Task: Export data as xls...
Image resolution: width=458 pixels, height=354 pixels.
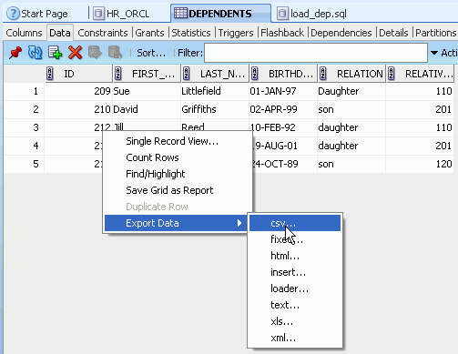Action: 295,321
